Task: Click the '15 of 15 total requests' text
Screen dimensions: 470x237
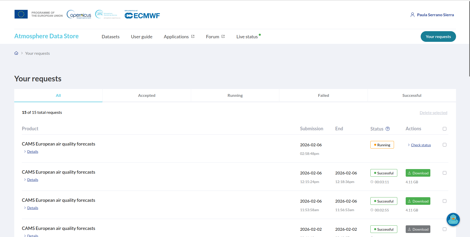Action: point(42,112)
